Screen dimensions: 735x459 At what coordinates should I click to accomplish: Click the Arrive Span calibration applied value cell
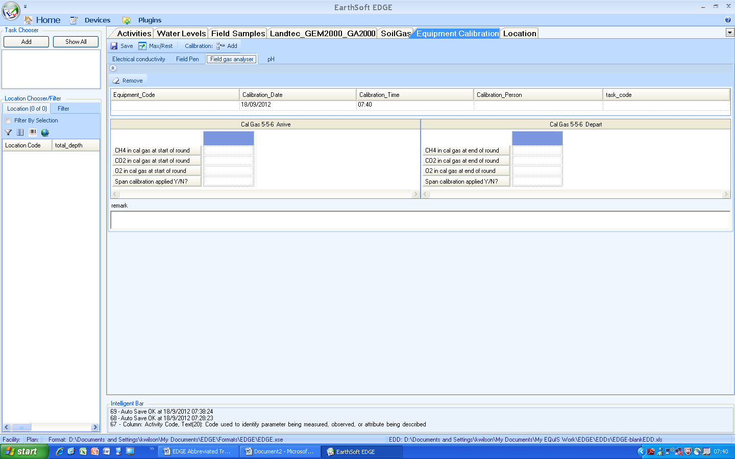[x=228, y=182]
